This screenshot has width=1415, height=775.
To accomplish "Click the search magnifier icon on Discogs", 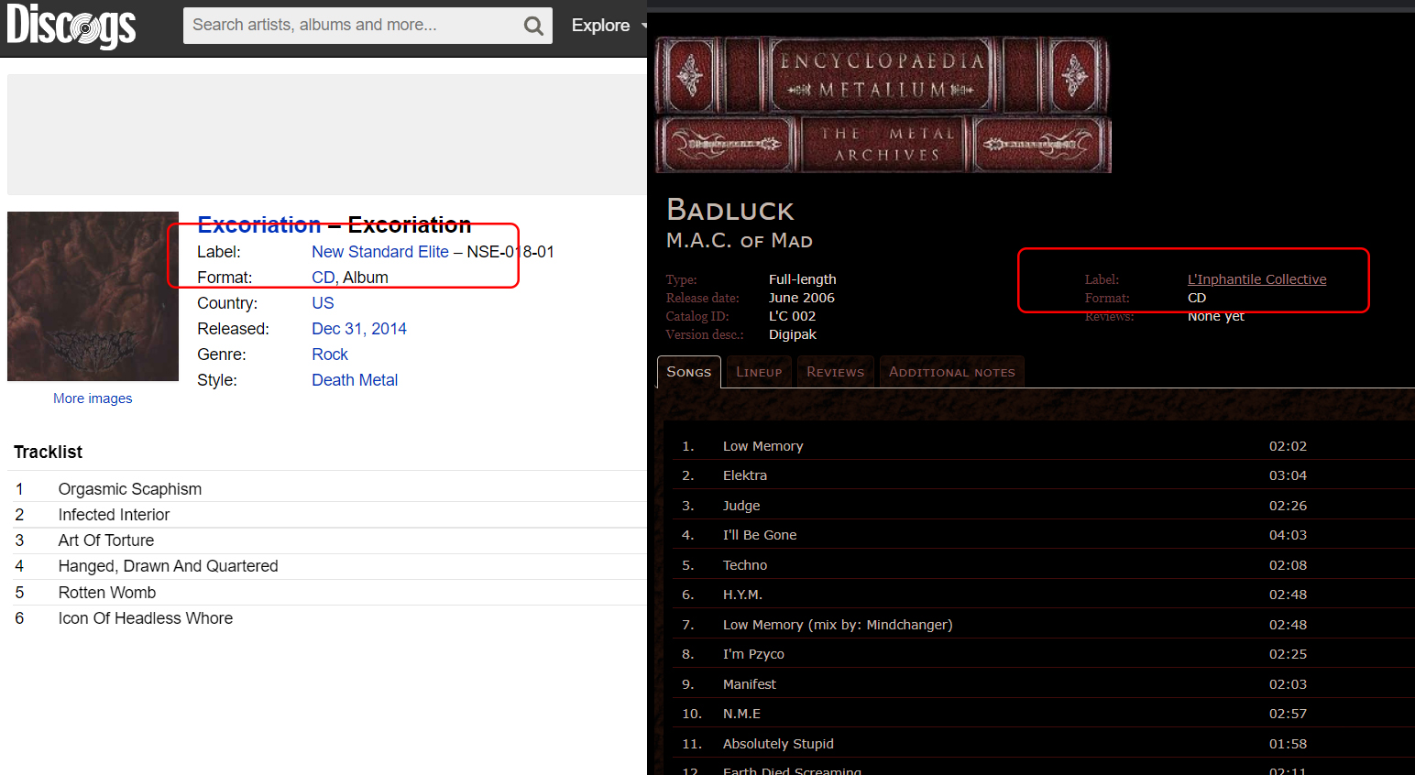I will coord(533,26).
